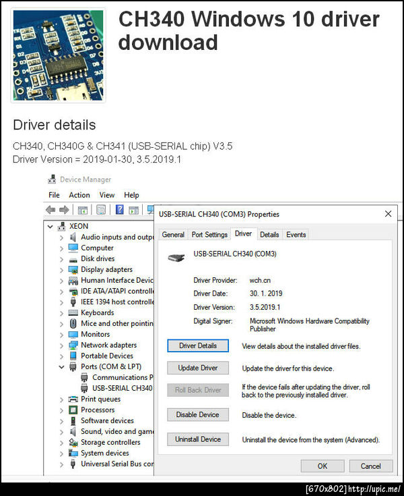Close the CH340 Properties dialog
Screen dimensions: 404x496
389,214
